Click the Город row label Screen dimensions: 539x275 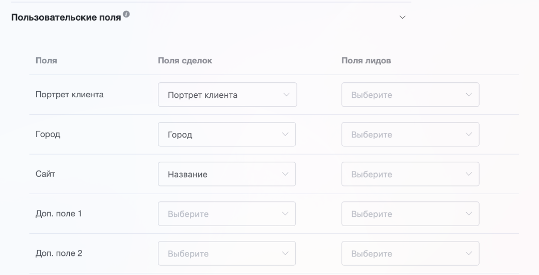(47, 134)
